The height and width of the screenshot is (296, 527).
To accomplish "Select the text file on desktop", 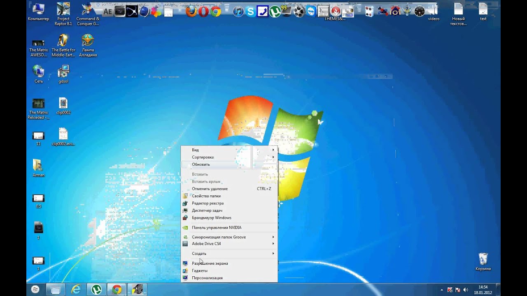I will [483, 12].
